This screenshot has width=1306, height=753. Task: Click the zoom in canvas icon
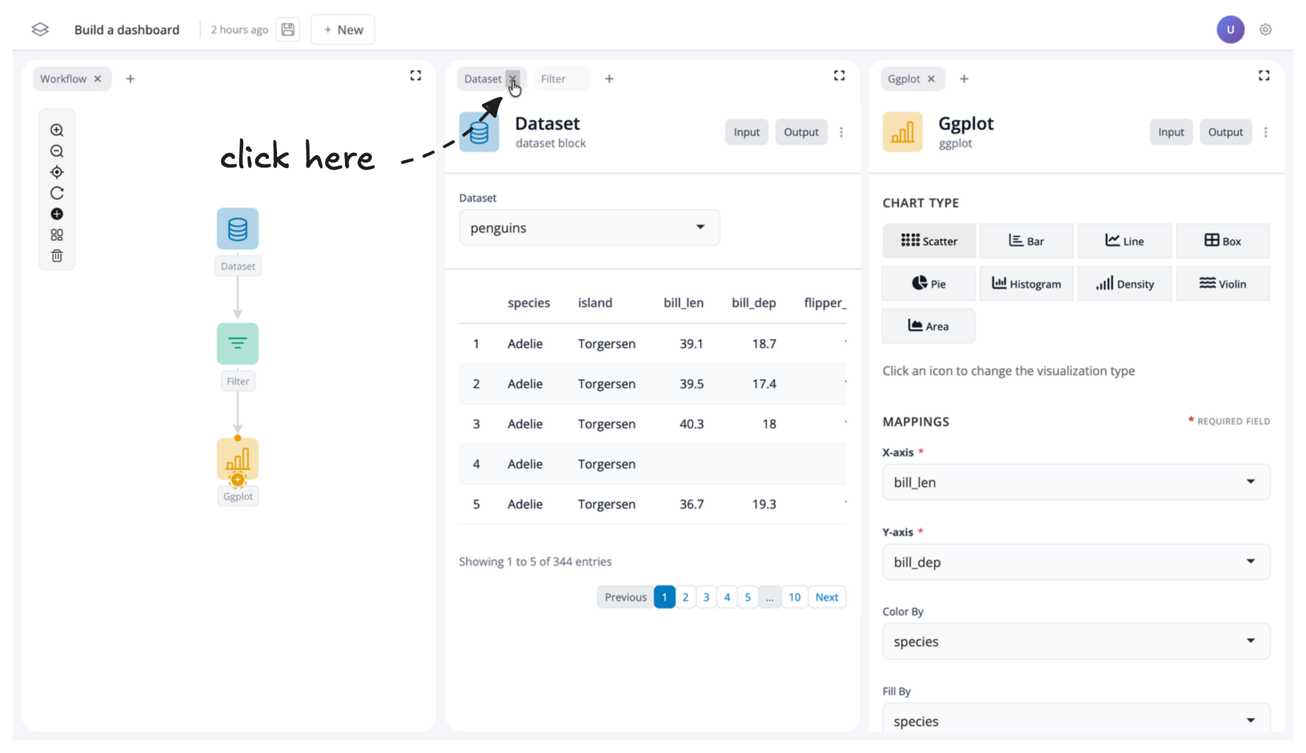[x=57, y=130]
